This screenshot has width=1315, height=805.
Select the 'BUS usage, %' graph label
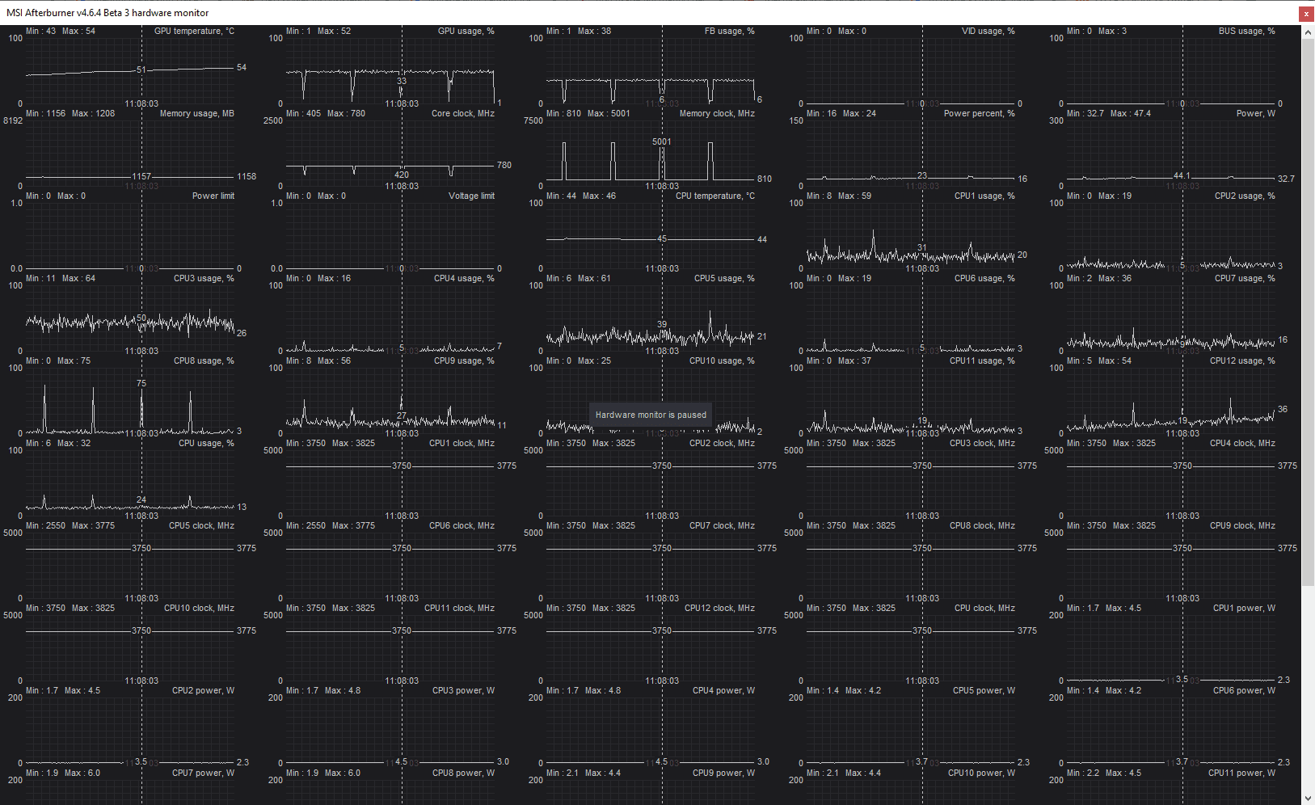point(1246,31)
